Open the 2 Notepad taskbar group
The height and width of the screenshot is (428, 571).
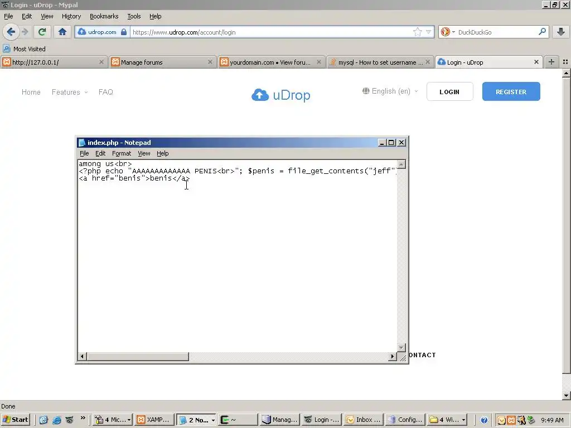click(x=197, y=420)
